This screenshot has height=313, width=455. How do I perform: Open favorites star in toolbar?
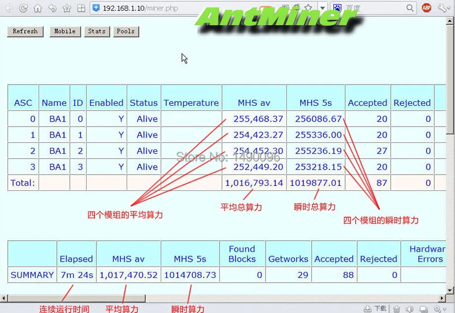67,8
